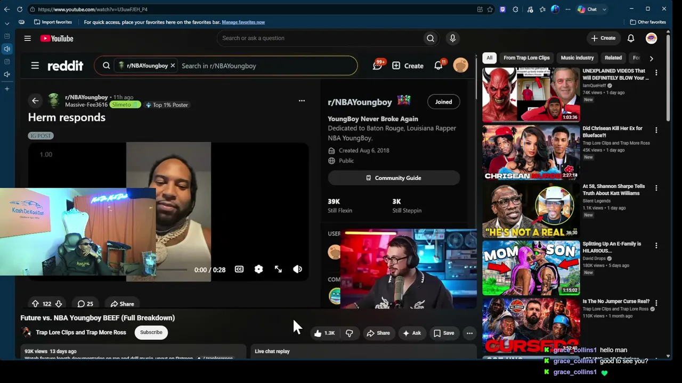Toggle volume on the Reddit video player
682x383 pixels.
coord(297,269)
